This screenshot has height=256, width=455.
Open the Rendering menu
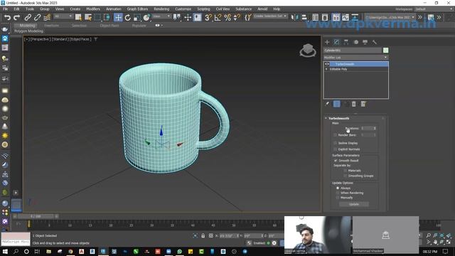[x=161, y=9]
